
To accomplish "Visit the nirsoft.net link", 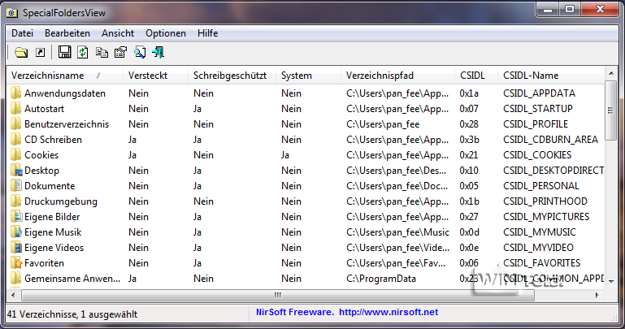I will click(388, 312).
